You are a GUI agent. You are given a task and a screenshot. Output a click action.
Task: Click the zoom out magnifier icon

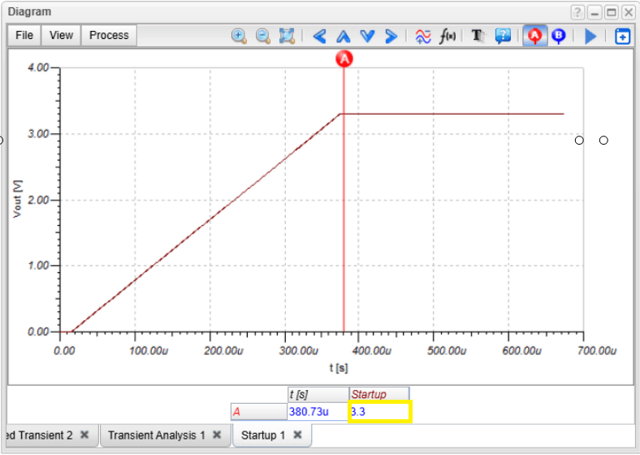pyautogui.click(x=263, y=36)
